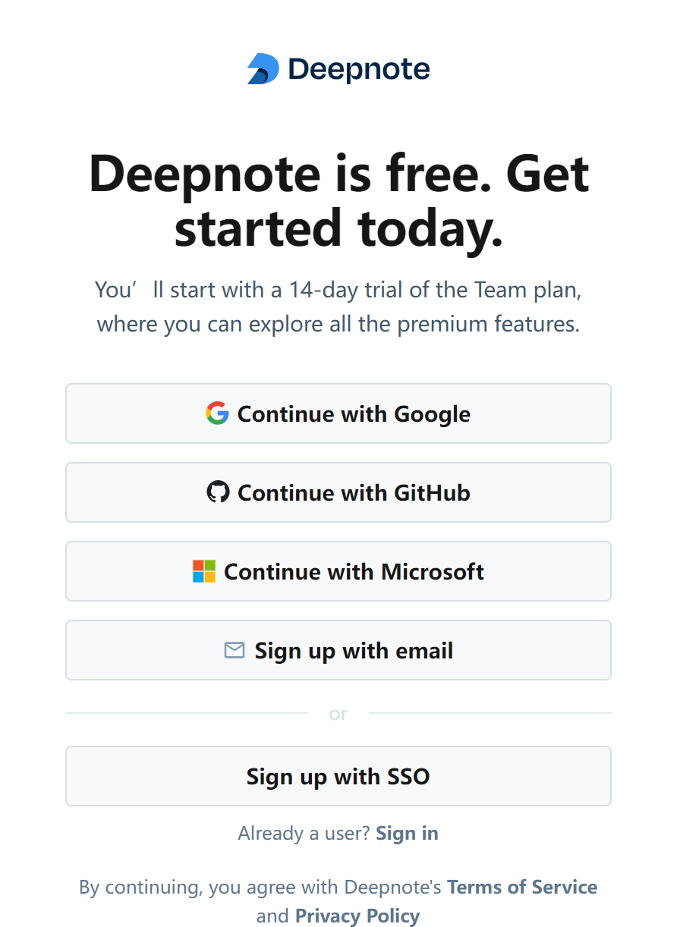
Task: Select the Deepnote wordmark text
Action: pos(359,70)
